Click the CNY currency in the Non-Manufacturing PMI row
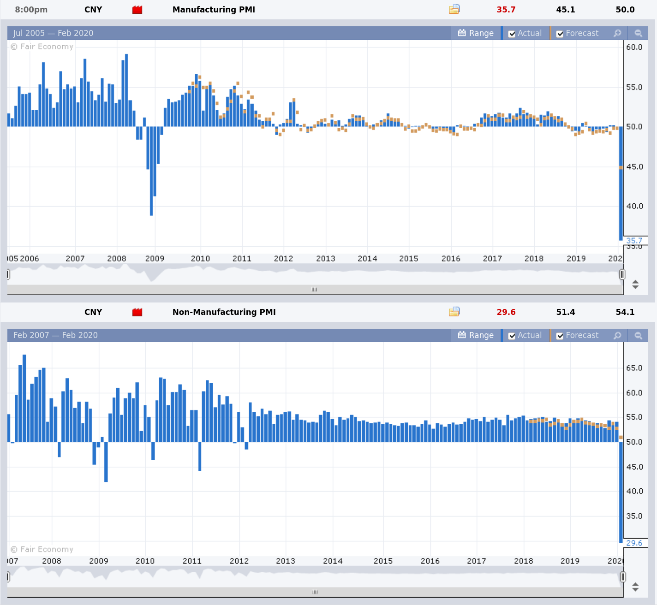Viewport: 657px width, 605px height. pyautogui.click(x=93, y=312)
